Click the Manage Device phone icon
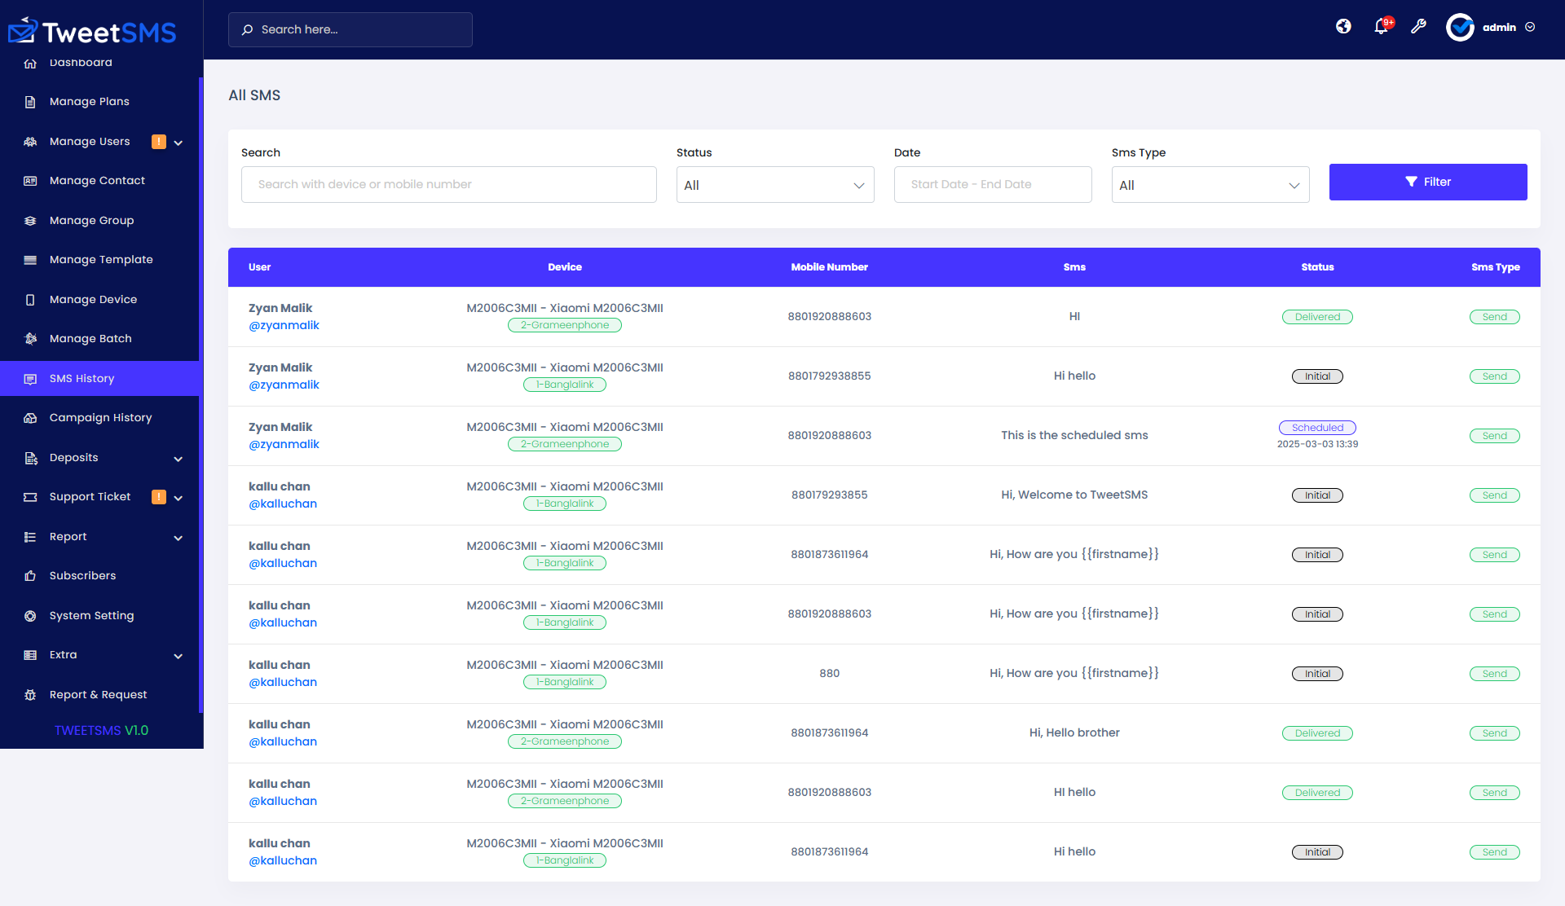This screenshot has width=1565, height=906. click(30, 300)
